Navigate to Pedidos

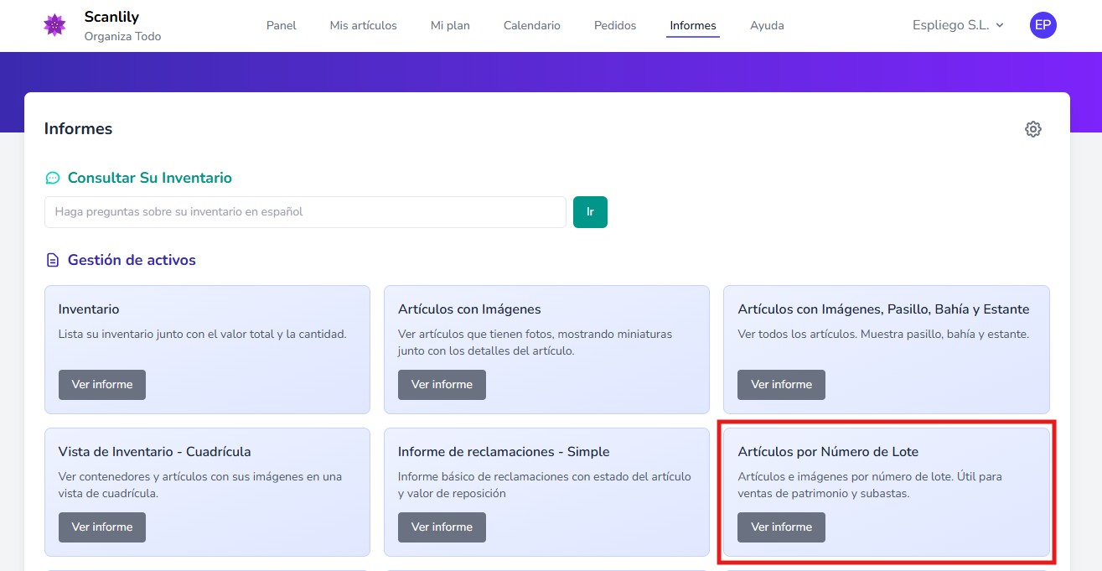coord(615,25)
